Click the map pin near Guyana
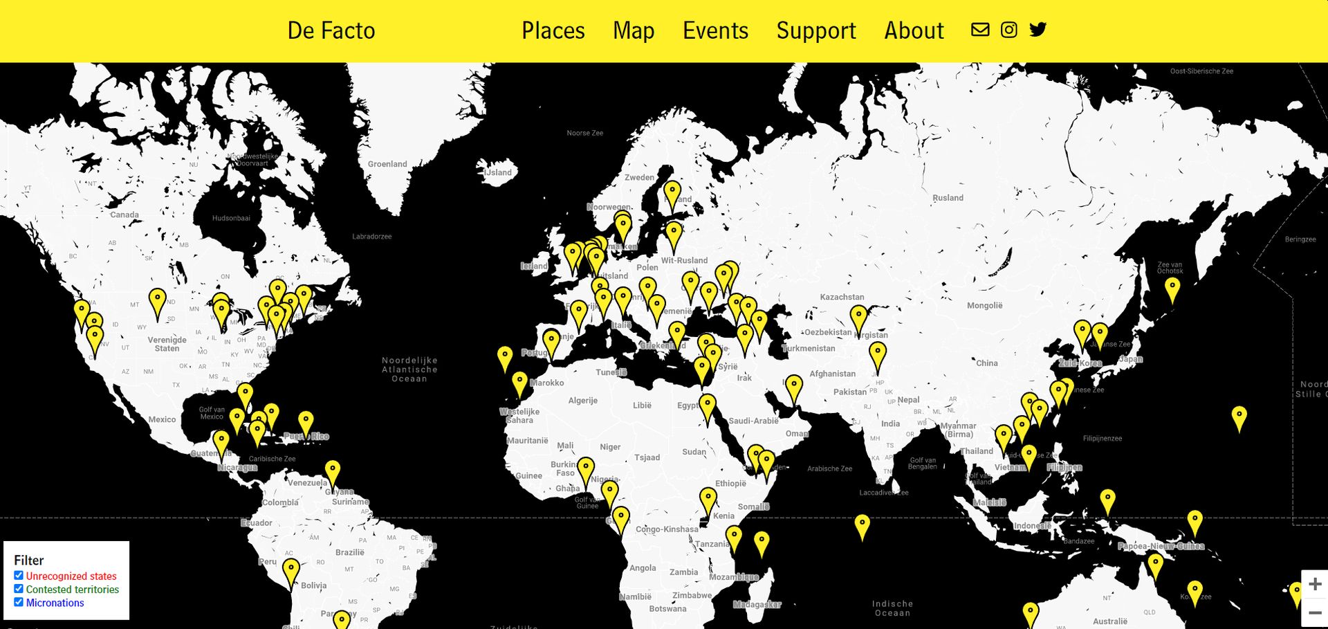The width and height of the screenshot is (1328, 629). click(x=333, y=472)
